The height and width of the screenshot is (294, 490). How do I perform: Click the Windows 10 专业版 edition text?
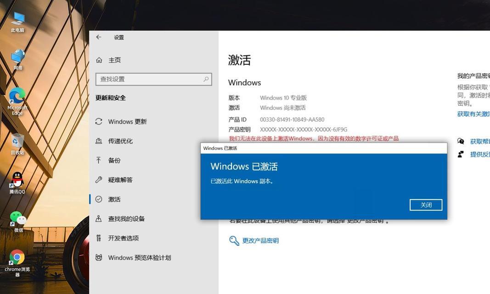pos(283,98)
